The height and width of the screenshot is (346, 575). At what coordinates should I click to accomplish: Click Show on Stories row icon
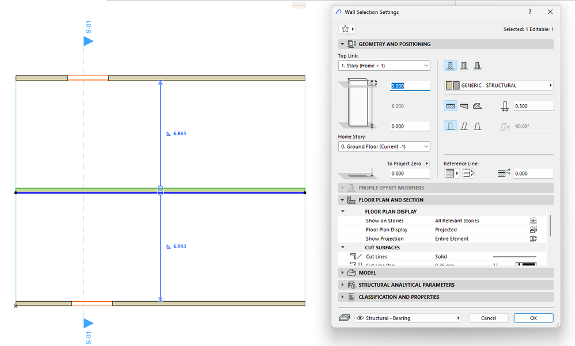pyautogui.click(x=533, y=220)
